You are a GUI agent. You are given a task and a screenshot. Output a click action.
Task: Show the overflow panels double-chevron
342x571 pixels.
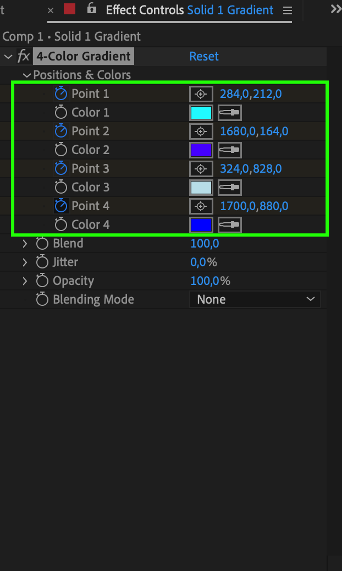click(x=335, y=9)
